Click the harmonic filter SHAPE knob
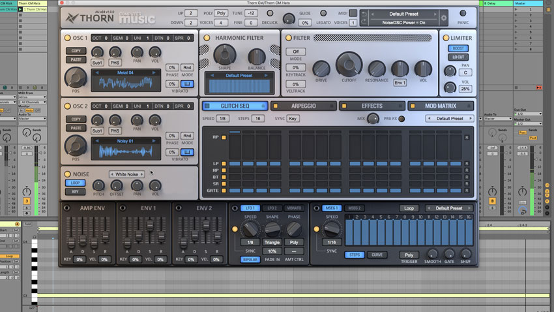Viewport: 554px width, 312px height. 225,54
